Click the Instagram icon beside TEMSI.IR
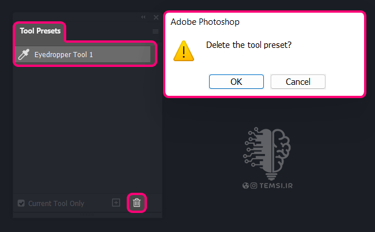 coord(254,185)
